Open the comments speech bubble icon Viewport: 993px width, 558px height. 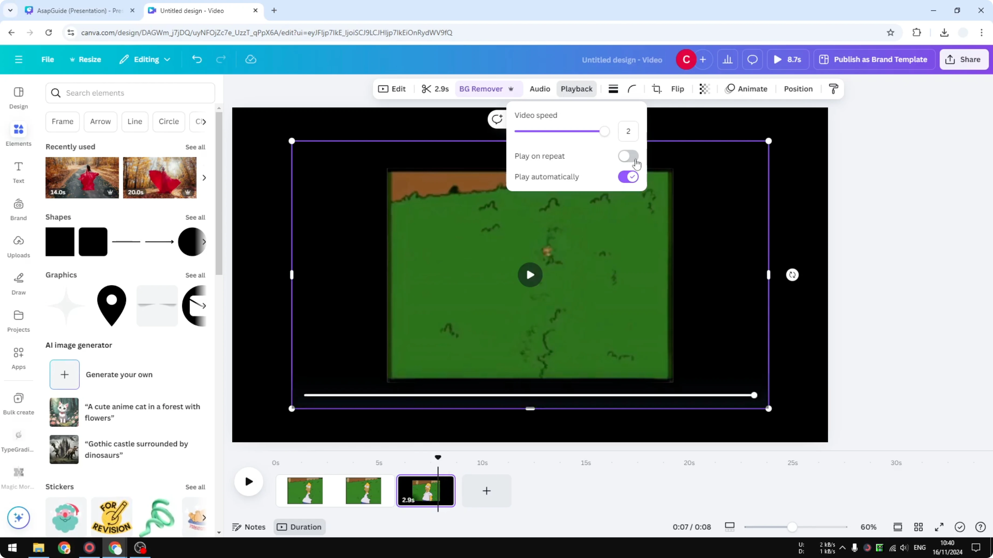[752, 60]
